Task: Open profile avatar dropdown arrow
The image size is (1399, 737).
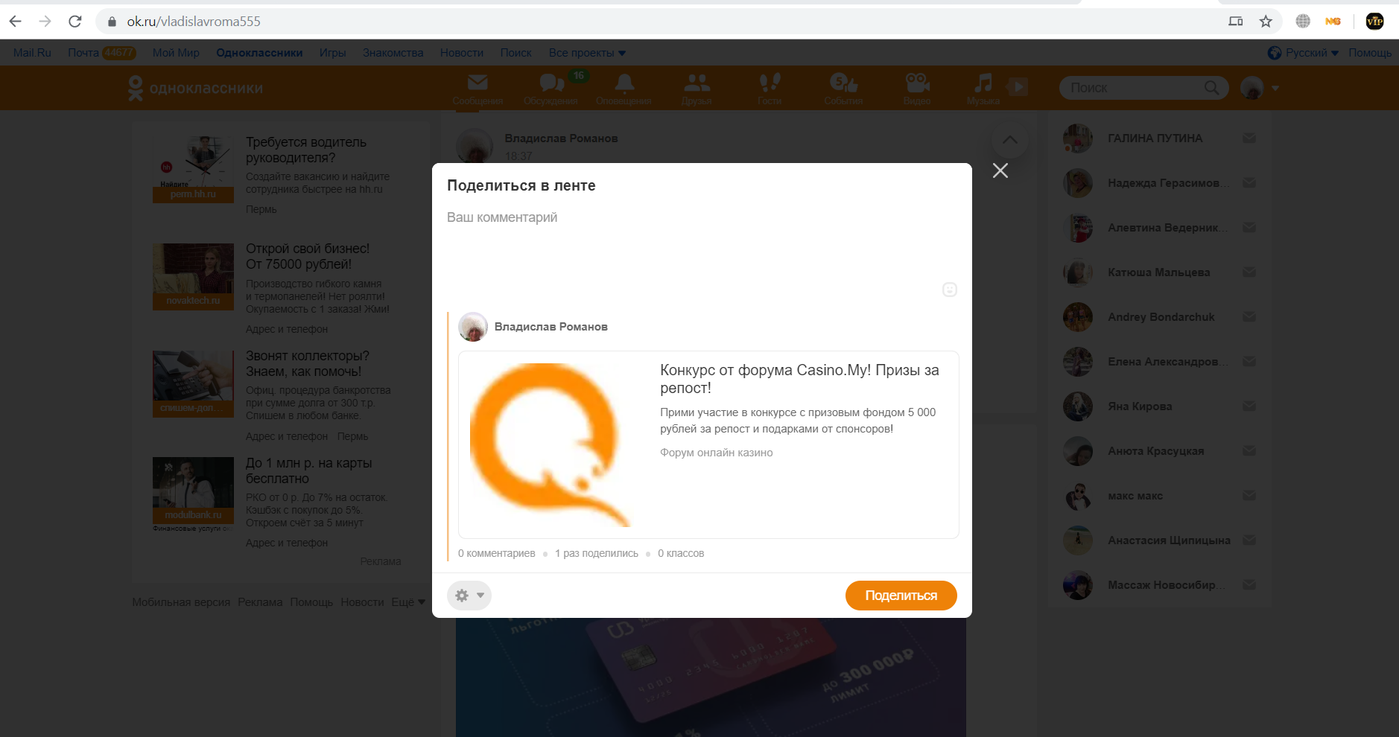Action: point(1275,88)
